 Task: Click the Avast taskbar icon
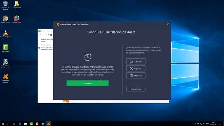tap(49, 124)
